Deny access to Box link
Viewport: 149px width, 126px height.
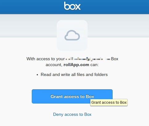[72, 114]
